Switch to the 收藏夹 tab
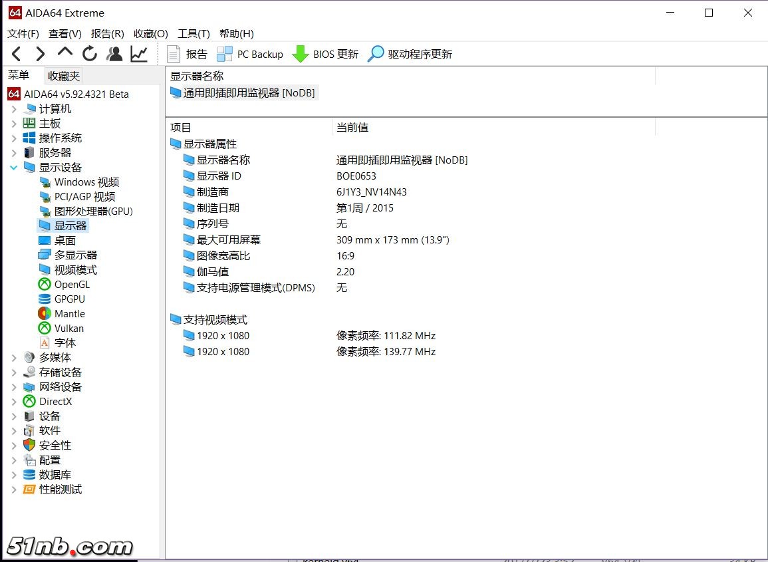Image resolution: width=768 pixels, height=562 pixels. (x=64, y=76)
